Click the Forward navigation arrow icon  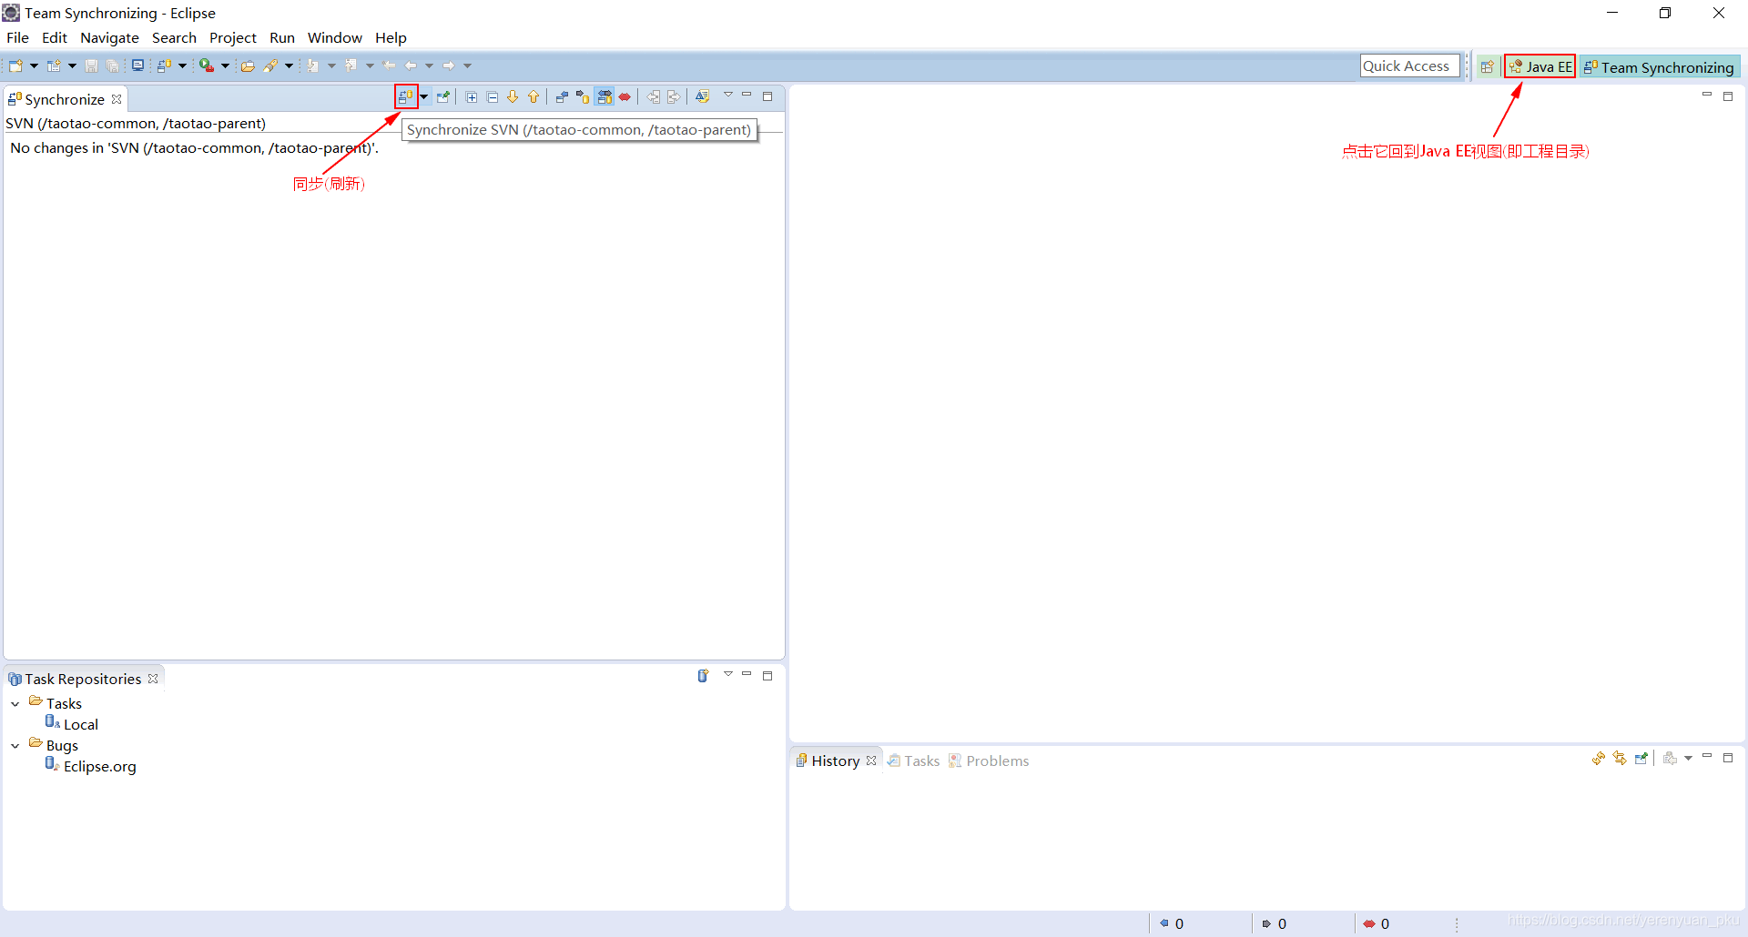point(449,65)
